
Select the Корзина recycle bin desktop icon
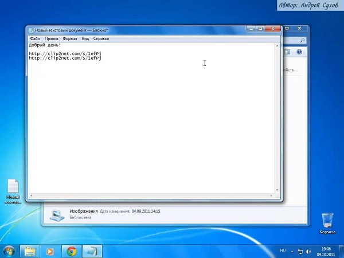[x=327, y=222]
